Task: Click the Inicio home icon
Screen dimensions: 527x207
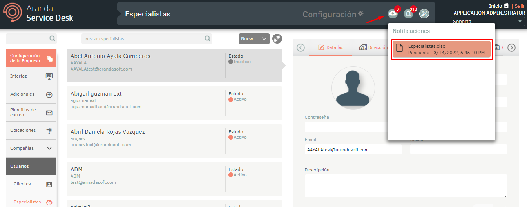Action: pyautogui.click(x=506, y=6)
